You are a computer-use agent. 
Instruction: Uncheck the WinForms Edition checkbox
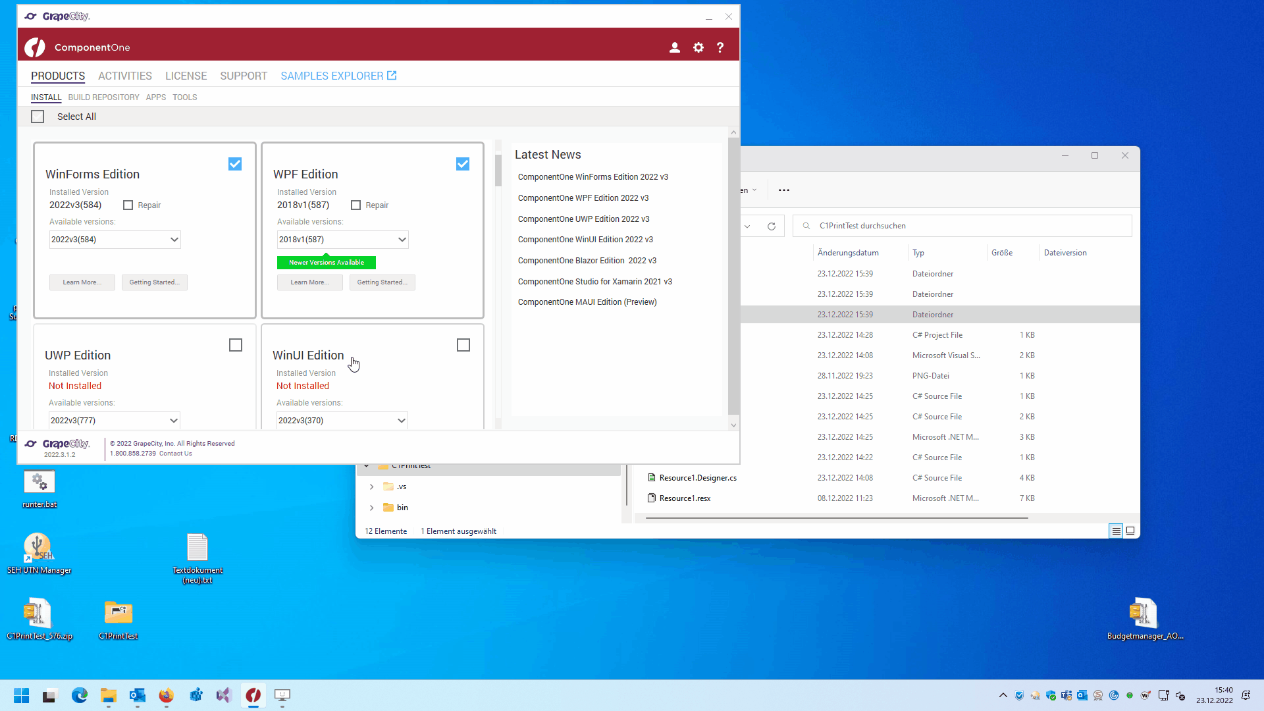(235, 164)
